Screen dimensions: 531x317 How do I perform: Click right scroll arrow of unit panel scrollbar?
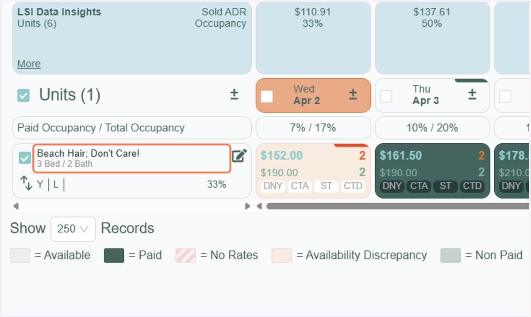pos(247,206)
